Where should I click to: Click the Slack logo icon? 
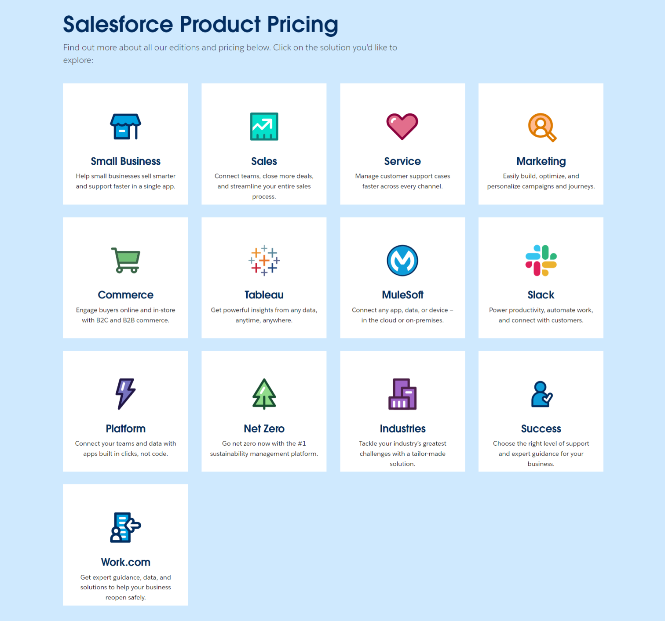point(541,260)
